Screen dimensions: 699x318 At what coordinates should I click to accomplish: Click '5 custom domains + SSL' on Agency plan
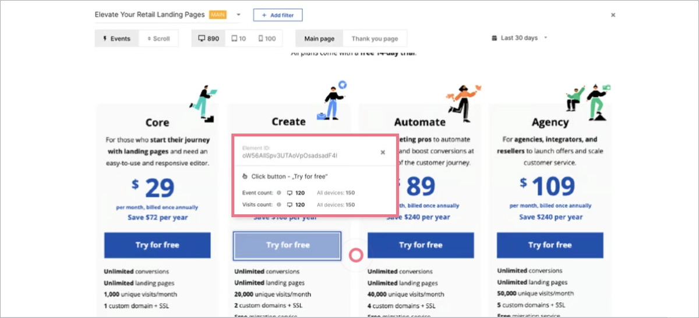pyautogui.click(x=532, y=305)
